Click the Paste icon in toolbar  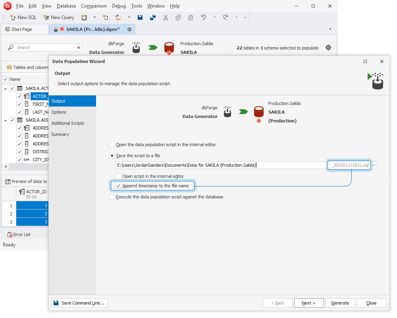(191, 17)
